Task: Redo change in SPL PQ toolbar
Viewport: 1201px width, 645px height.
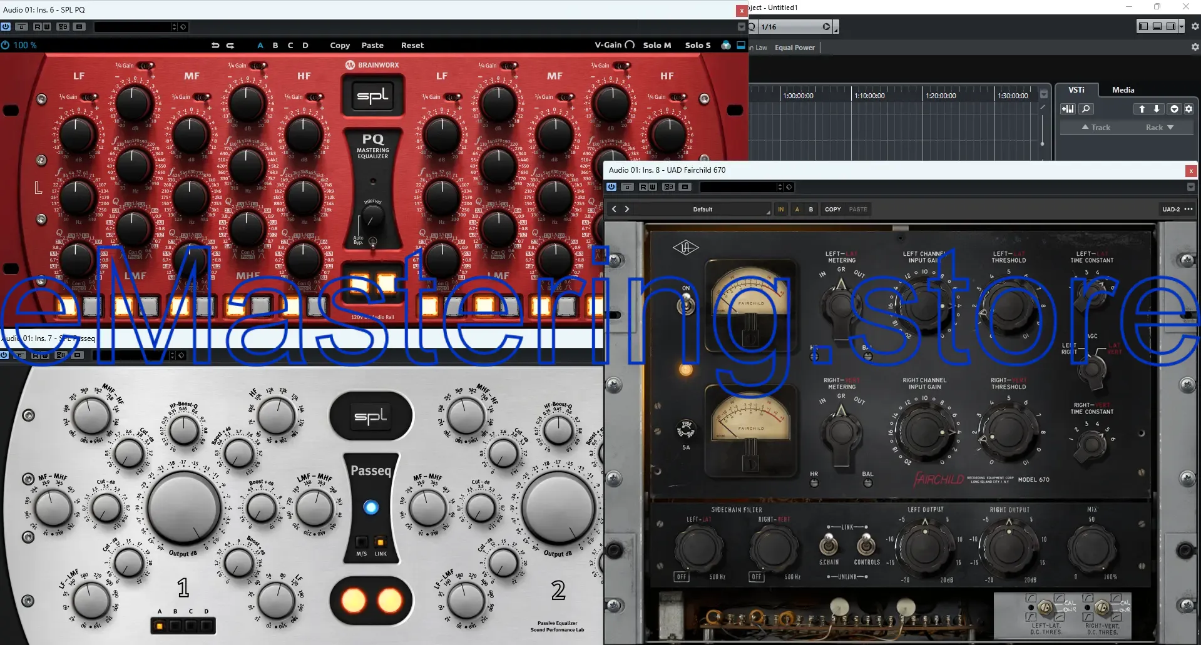Action: point(230,45)
